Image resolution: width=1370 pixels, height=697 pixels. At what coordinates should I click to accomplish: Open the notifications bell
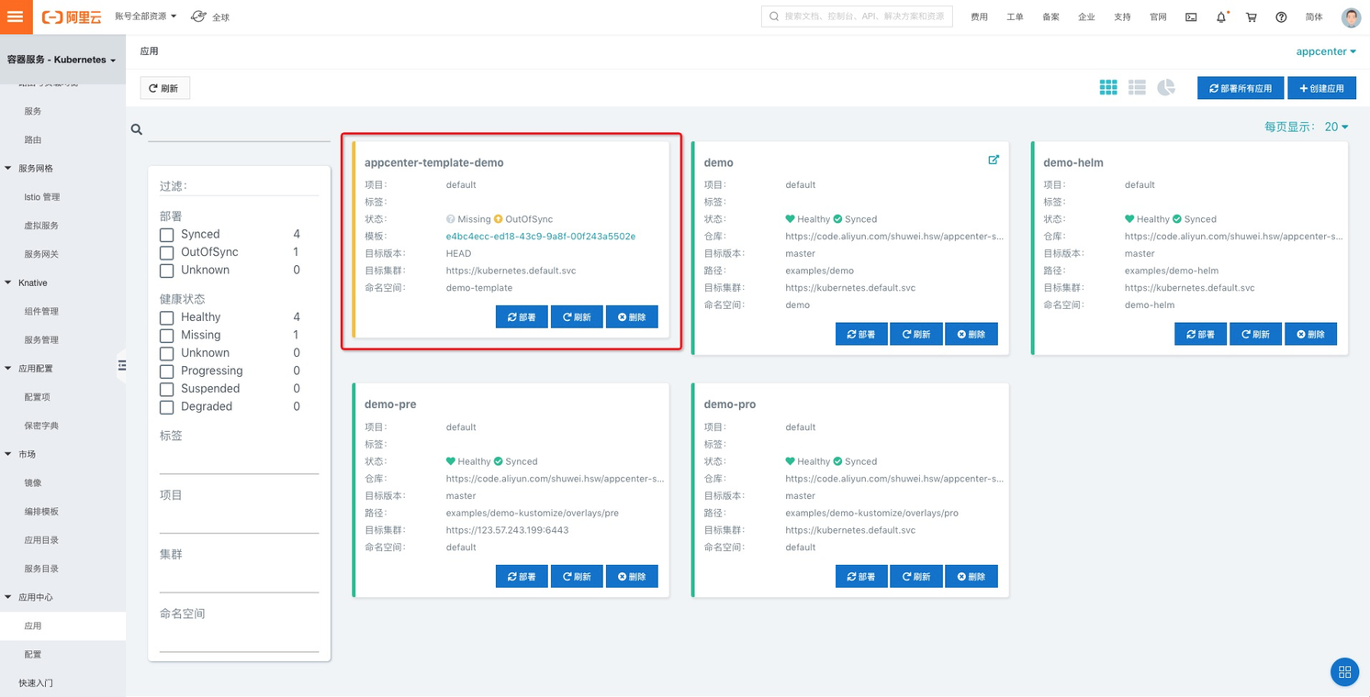pyautogui.click(x=1221, y=17)
